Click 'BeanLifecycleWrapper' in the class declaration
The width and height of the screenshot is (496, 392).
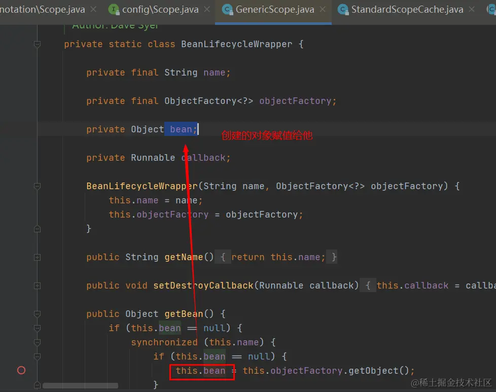click(x=237, y=44)
